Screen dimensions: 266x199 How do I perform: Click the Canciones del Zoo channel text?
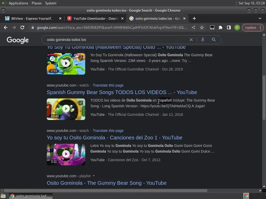point(123,160)
